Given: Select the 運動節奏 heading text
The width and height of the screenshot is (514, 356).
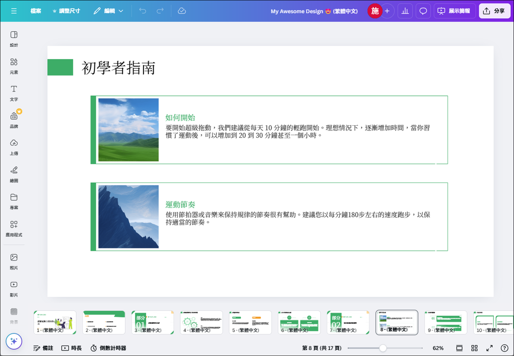Looking at the screenshot, I should (x=180, y=205).
